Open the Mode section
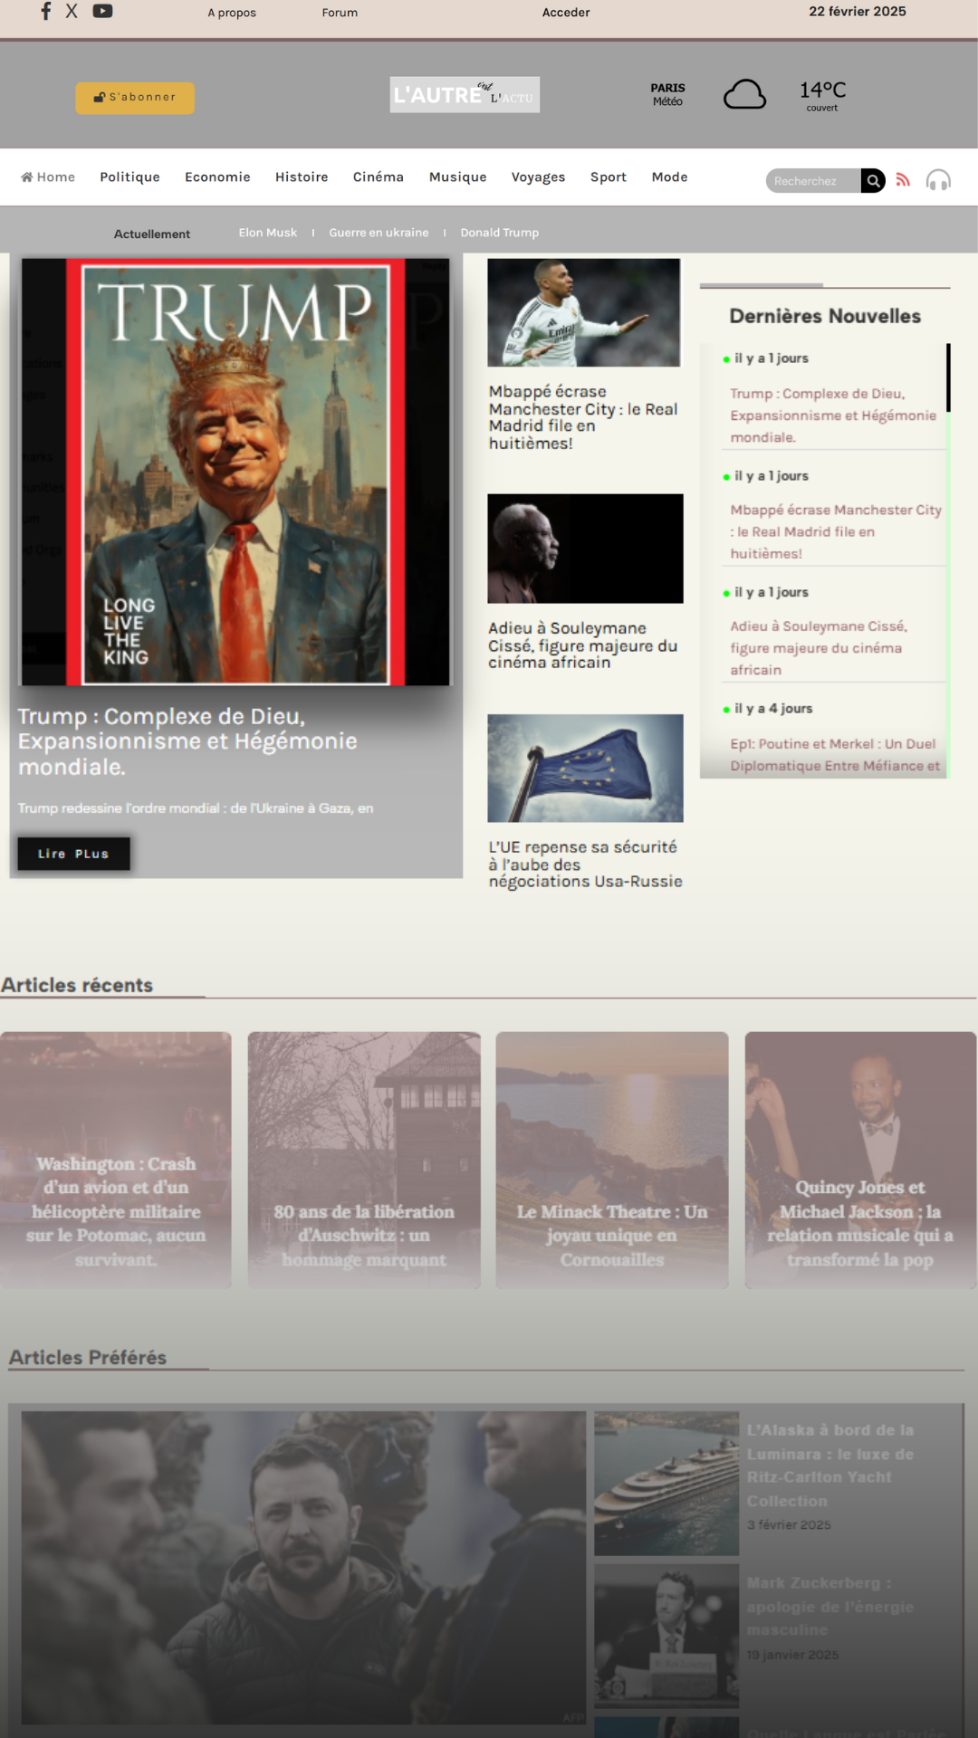 [x=670, y=177]
